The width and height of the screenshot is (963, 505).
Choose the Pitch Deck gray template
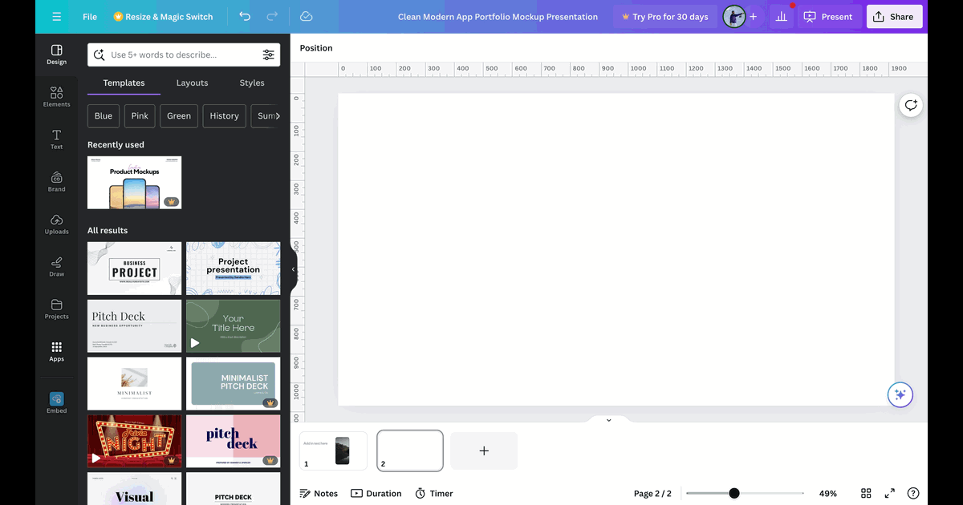134,326
